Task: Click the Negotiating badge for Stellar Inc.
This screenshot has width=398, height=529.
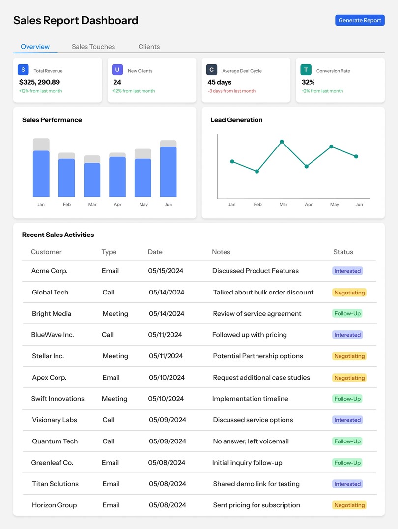Action: pyautogui.click(x=349, y=356)
